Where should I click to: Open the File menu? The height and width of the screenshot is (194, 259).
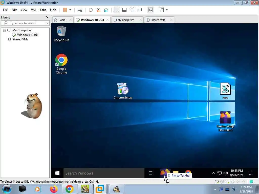click(5, 10)
